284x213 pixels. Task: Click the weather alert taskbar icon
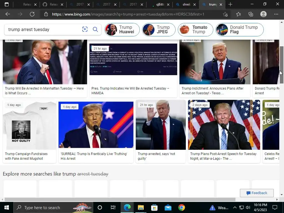(x=212, y=207)
